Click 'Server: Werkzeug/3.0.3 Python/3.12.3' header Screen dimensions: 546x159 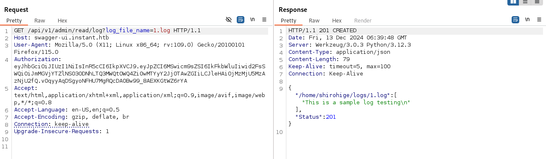pos(350,45)
